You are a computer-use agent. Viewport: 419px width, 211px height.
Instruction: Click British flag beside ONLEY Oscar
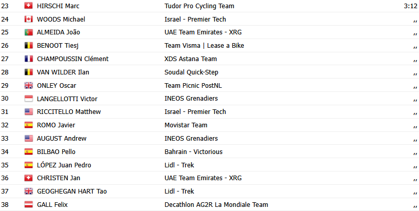[28, 86]
